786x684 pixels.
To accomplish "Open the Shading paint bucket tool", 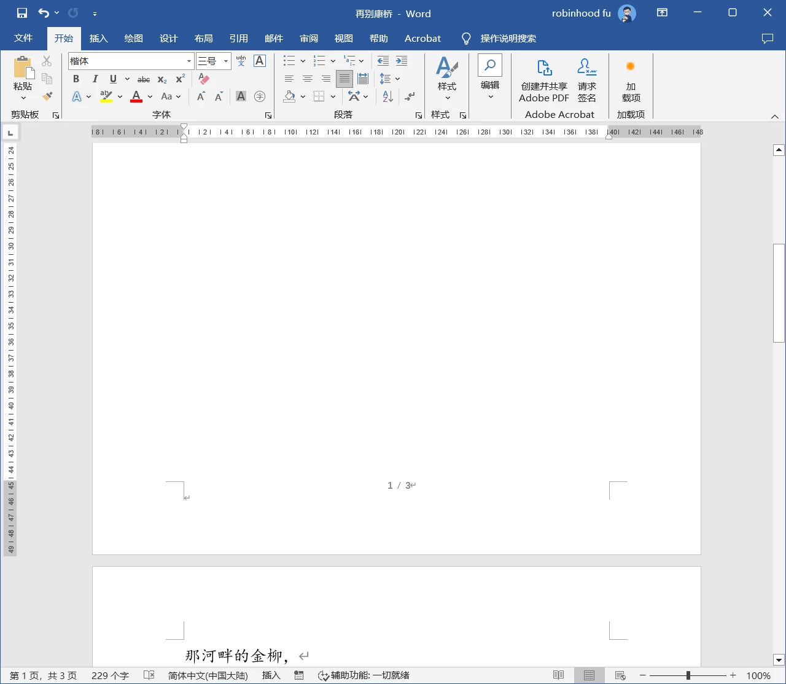I will 290,96.
